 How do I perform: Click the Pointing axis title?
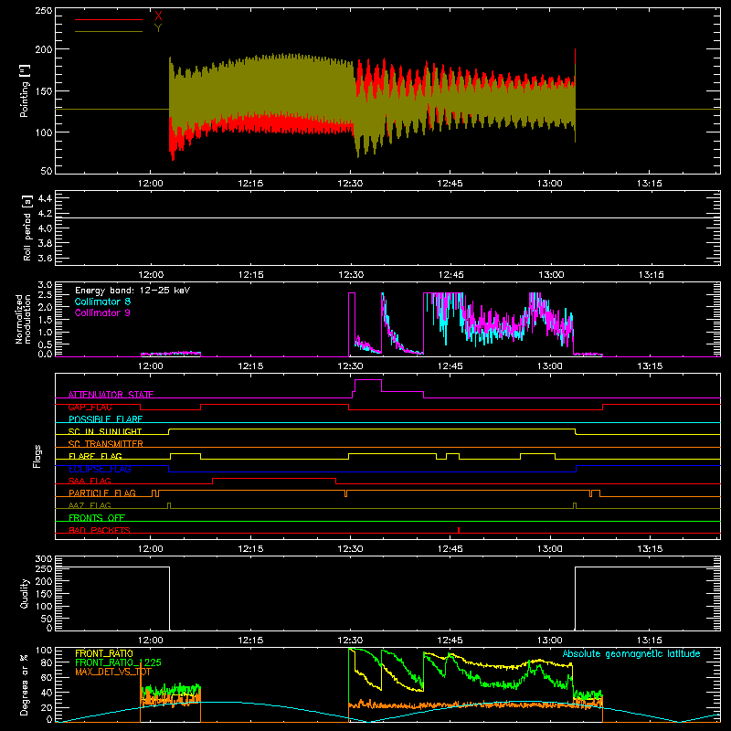point(25,90)
